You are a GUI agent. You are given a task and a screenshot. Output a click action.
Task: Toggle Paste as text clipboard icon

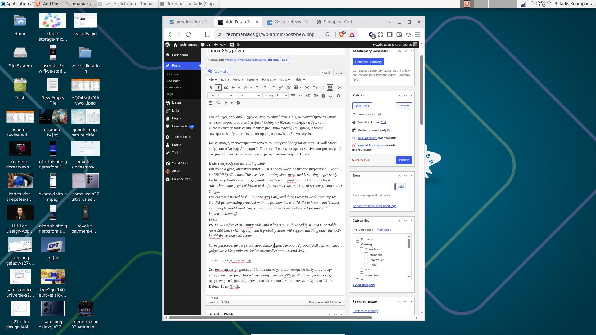323,96
